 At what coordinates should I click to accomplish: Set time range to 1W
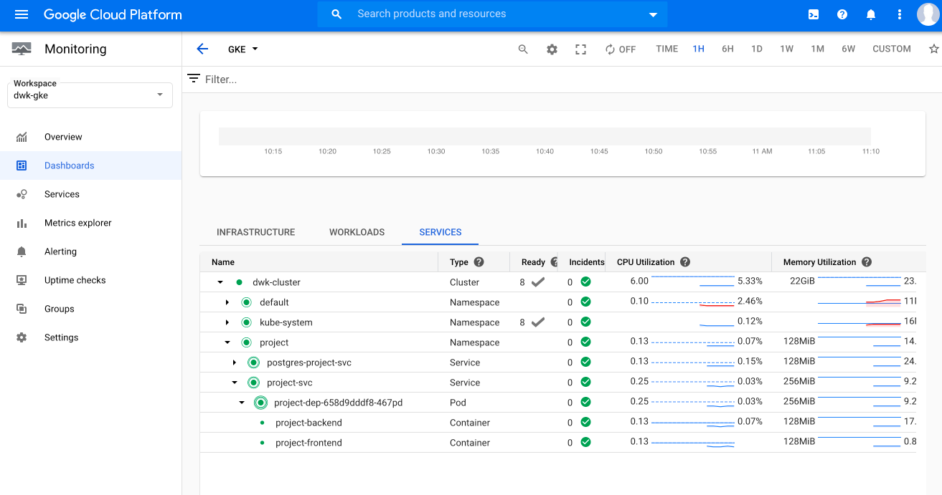tap(787, 49)
